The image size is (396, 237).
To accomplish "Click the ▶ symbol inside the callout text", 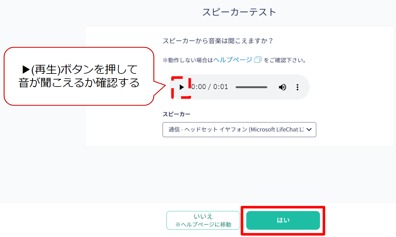I will (x=26, y=69).
